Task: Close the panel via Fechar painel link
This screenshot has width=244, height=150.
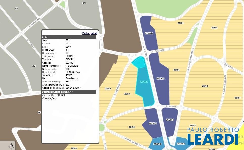Action: (x=89, y=33)
